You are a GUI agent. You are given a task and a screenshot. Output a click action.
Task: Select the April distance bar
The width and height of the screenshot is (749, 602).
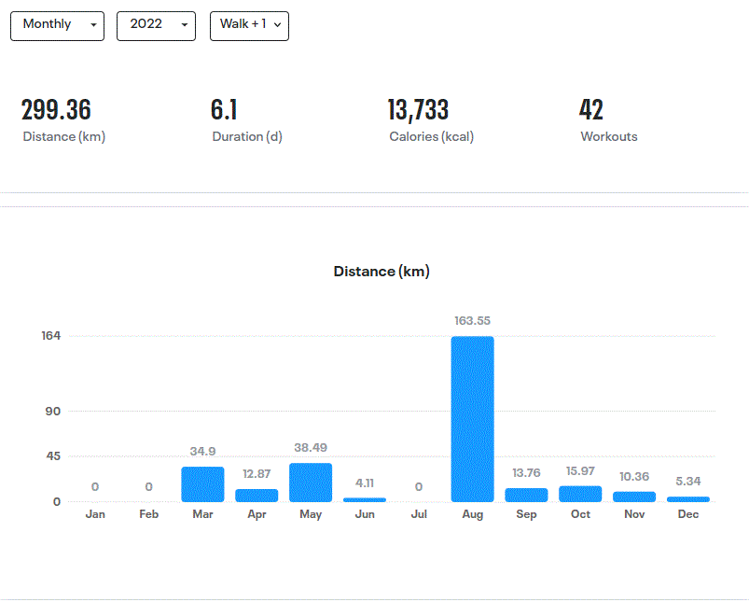pyautogui.click(x=257, y=496)
